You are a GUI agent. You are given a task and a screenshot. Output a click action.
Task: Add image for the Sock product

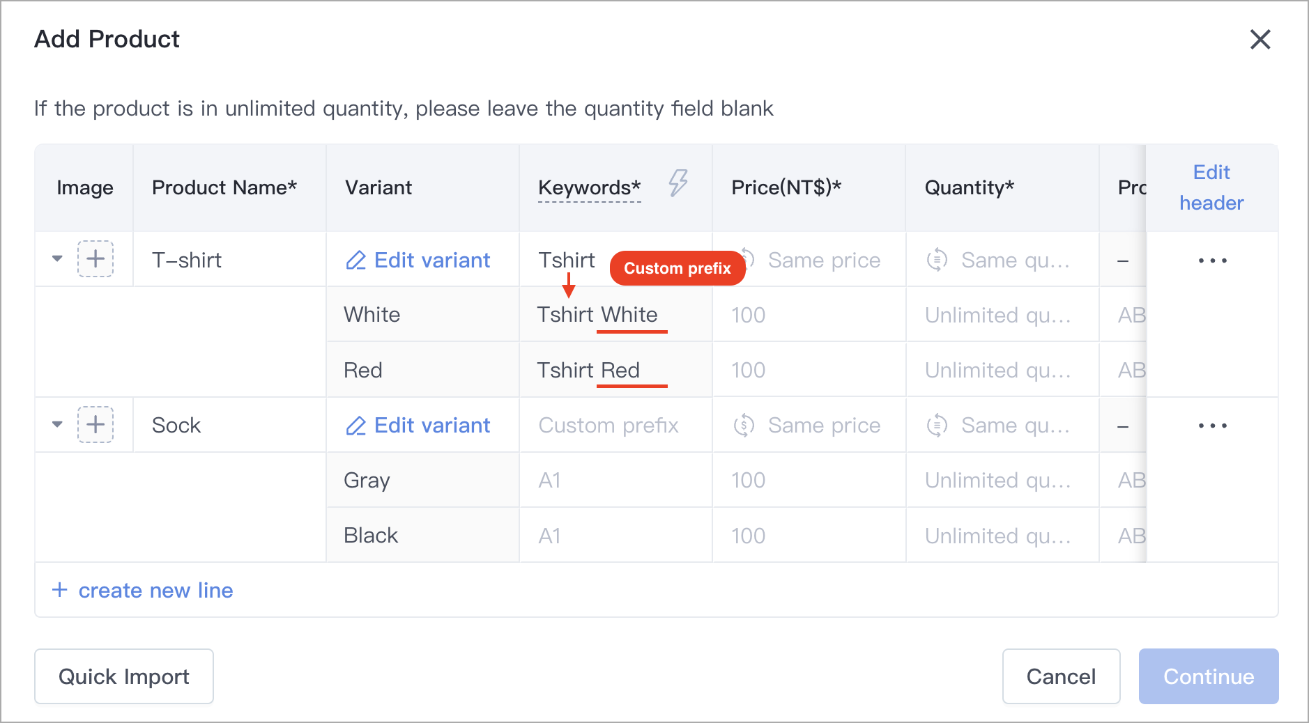[95, 424]
